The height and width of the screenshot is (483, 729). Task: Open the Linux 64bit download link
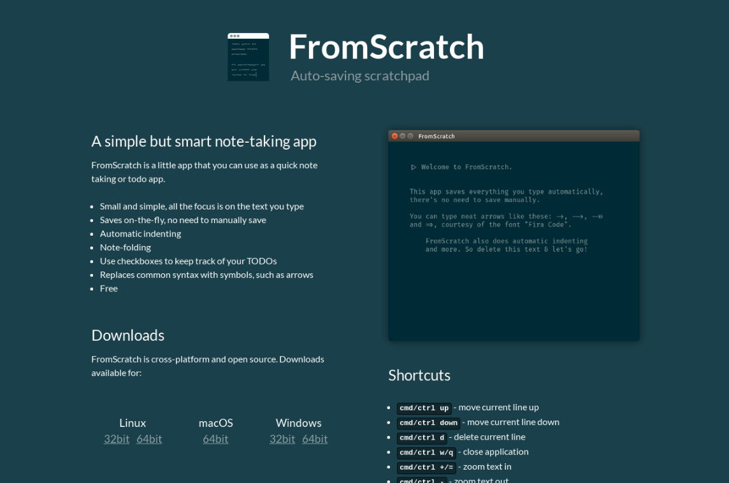coord(149,439)
